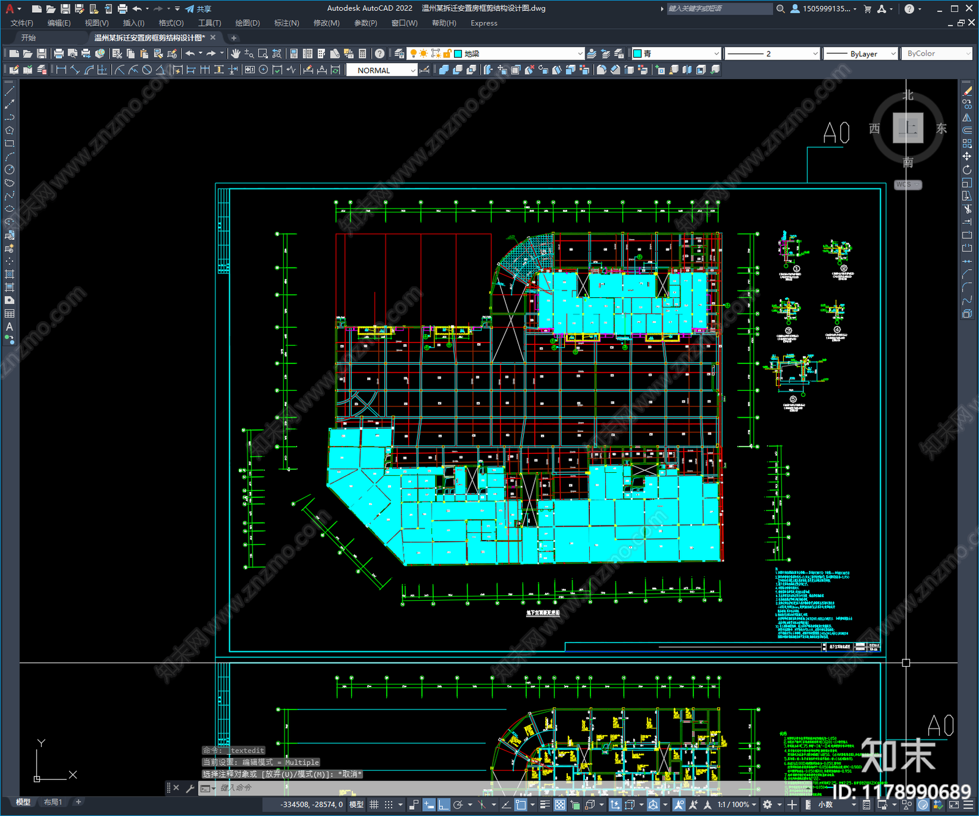Select the Move modify tool

(x=967, y=157)
